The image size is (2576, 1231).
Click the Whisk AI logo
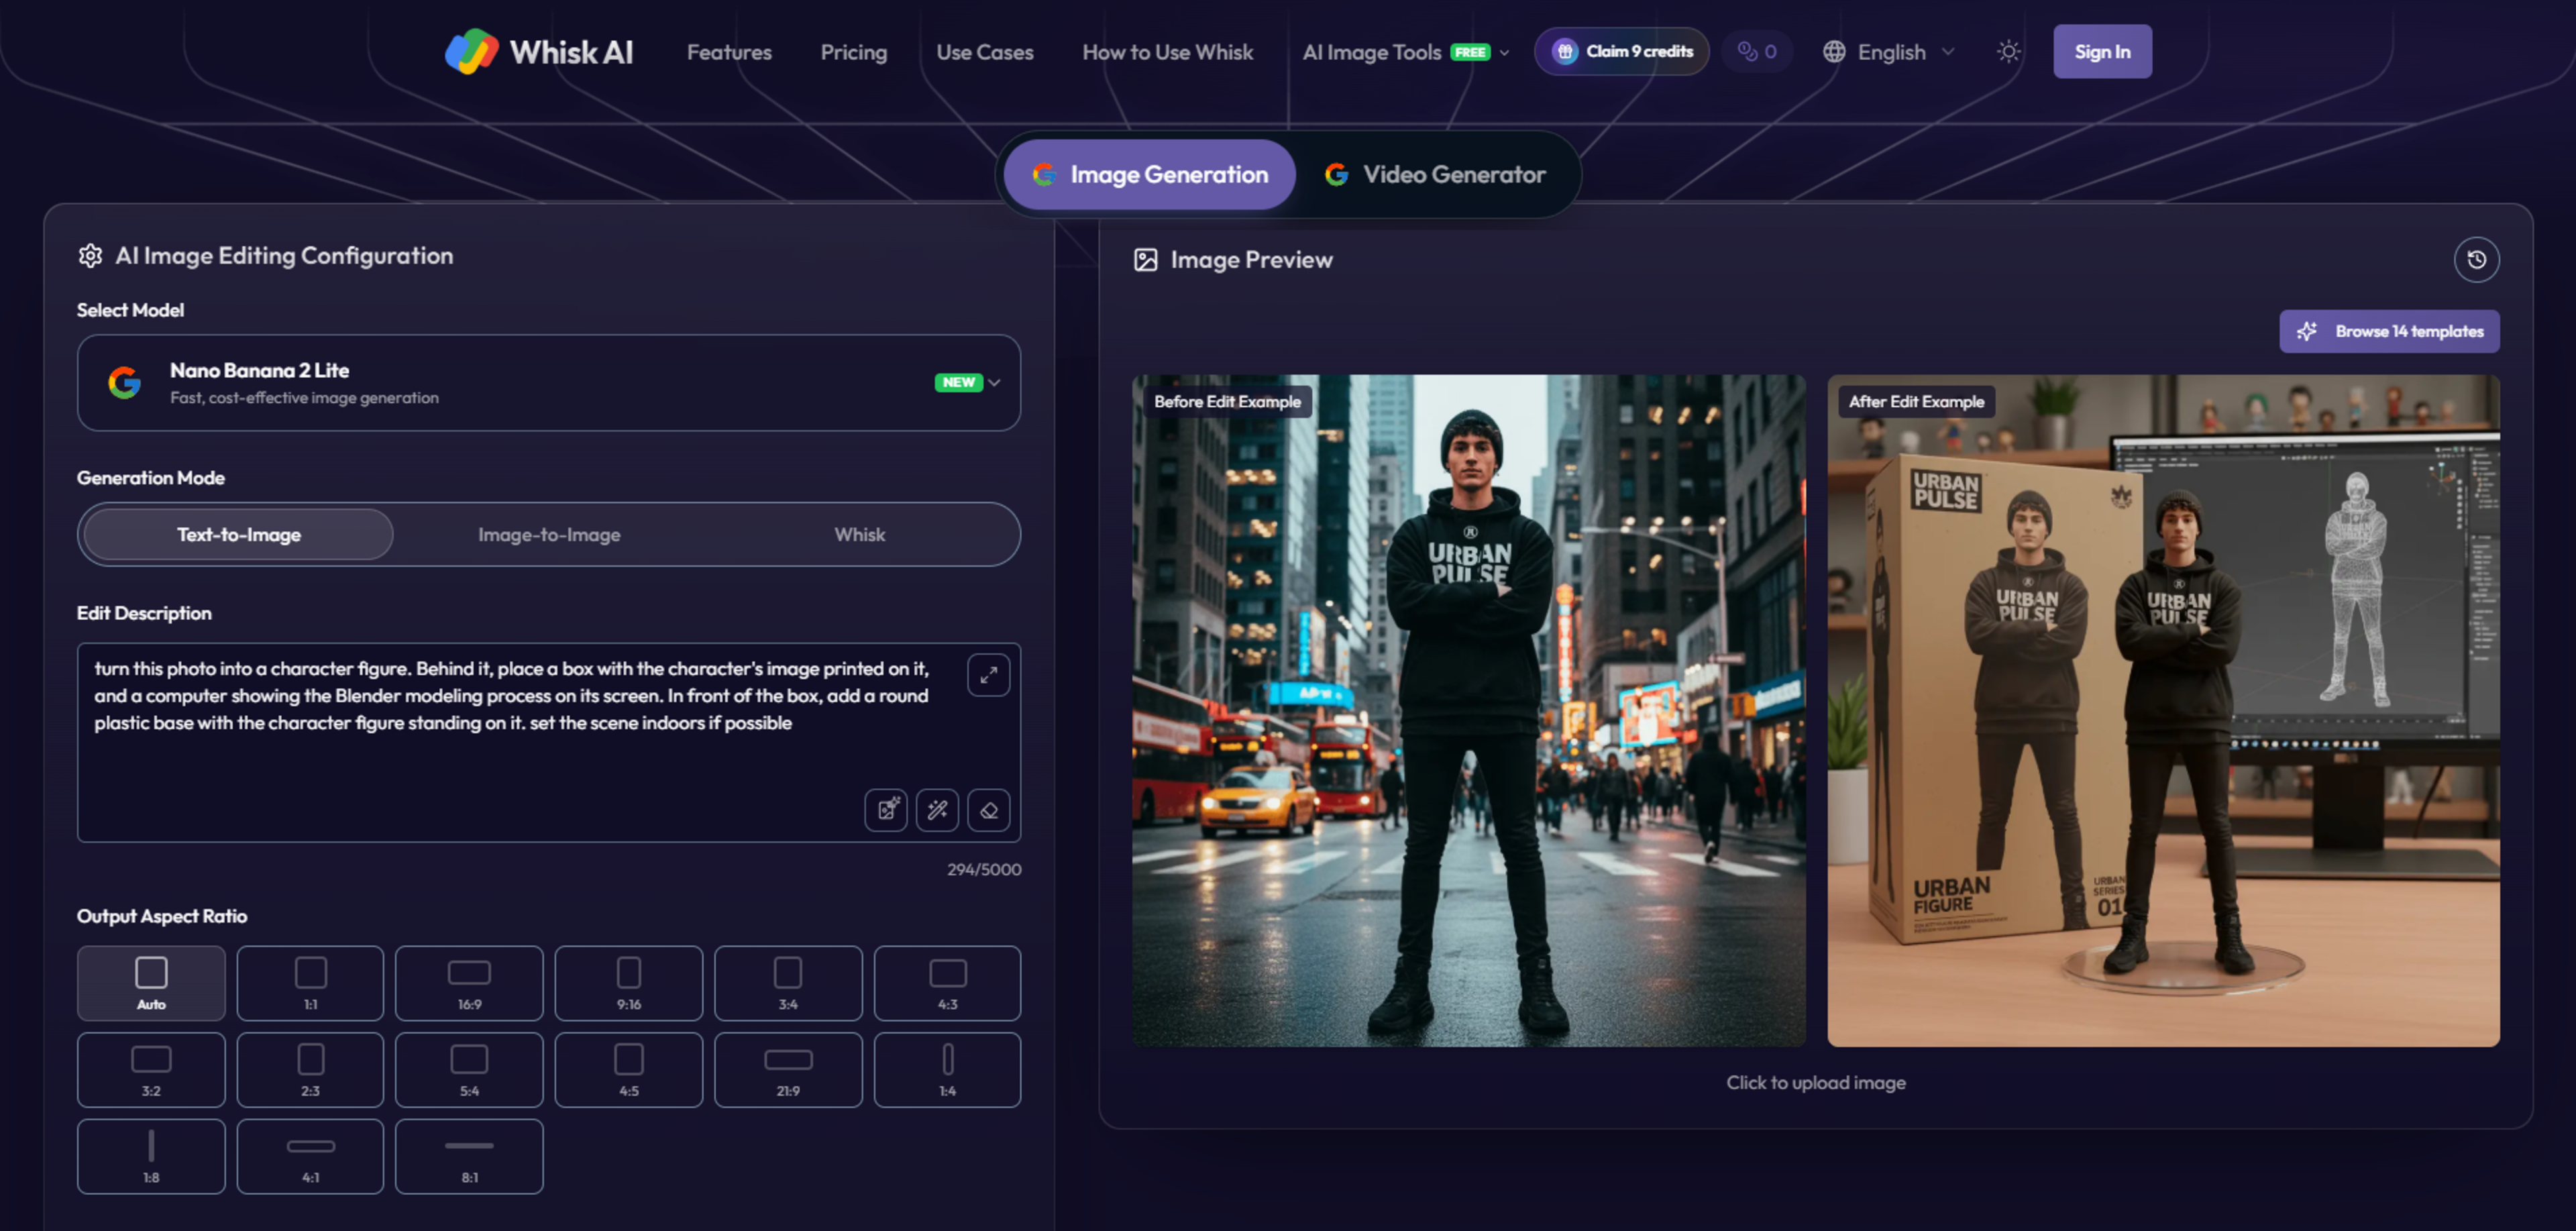pyautogui.click(x=539, y=52)
